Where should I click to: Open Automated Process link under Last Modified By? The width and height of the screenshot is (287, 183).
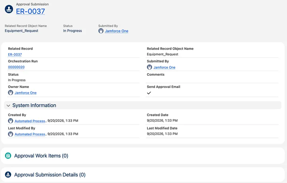pos(30,134)
